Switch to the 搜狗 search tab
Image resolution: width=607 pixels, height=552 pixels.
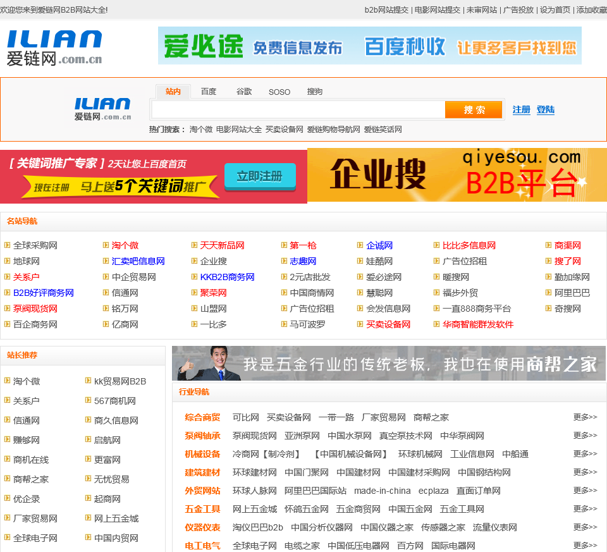tap(315, 92)
